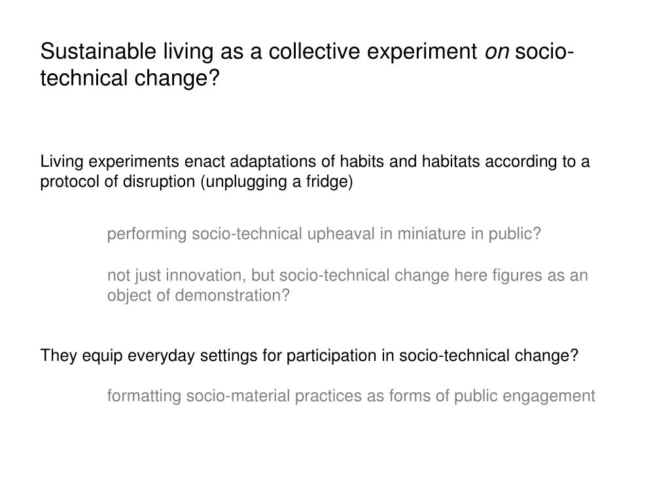Image resolution: width=670 pixels, height=502 pixels.
Task: Select the text '(unplugging a fridge)'
Action: pyautogui.click(x=277, y=182)
